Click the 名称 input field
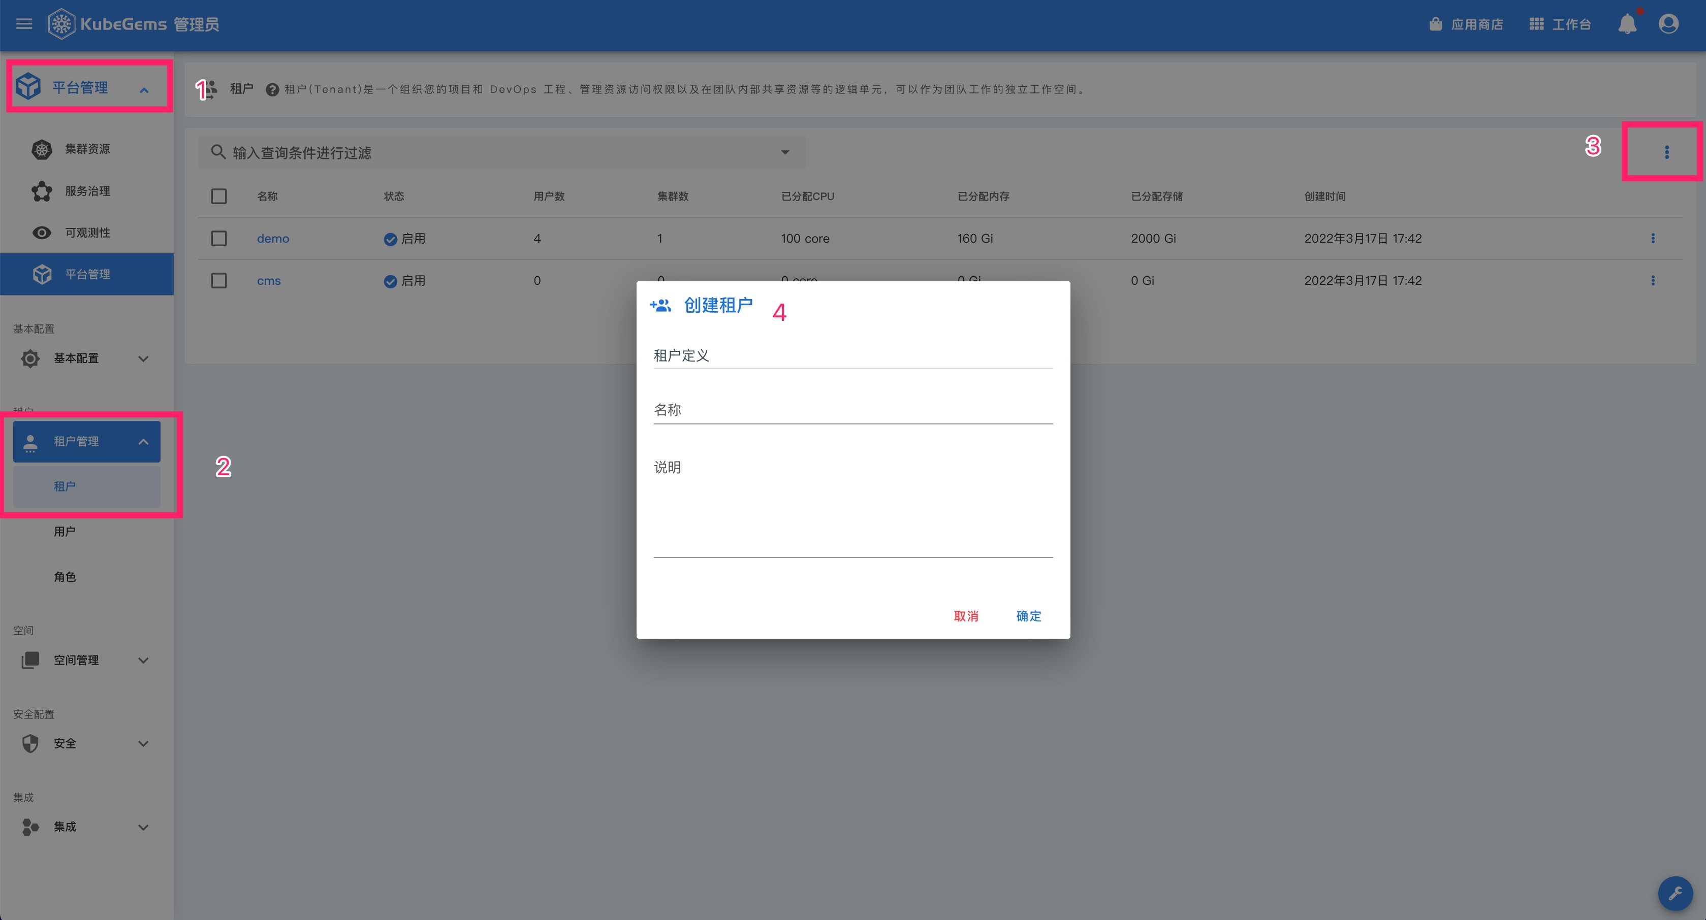 (x=852, y=410)
